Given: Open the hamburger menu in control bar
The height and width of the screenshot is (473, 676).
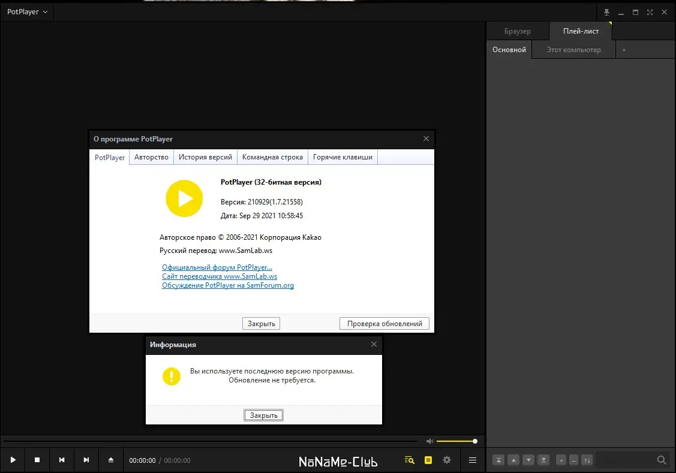Looking at the screenshot, I should 473,460.
